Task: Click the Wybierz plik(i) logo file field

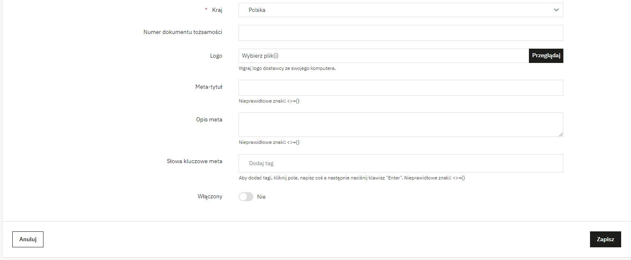Action: (383, 56)
